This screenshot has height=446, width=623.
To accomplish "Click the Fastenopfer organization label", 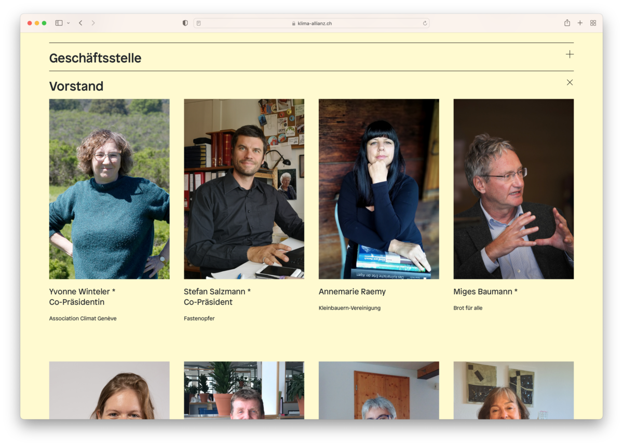I will 199,318.
